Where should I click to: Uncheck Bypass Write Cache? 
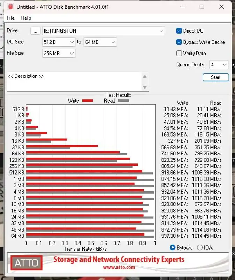coord(179,42)
